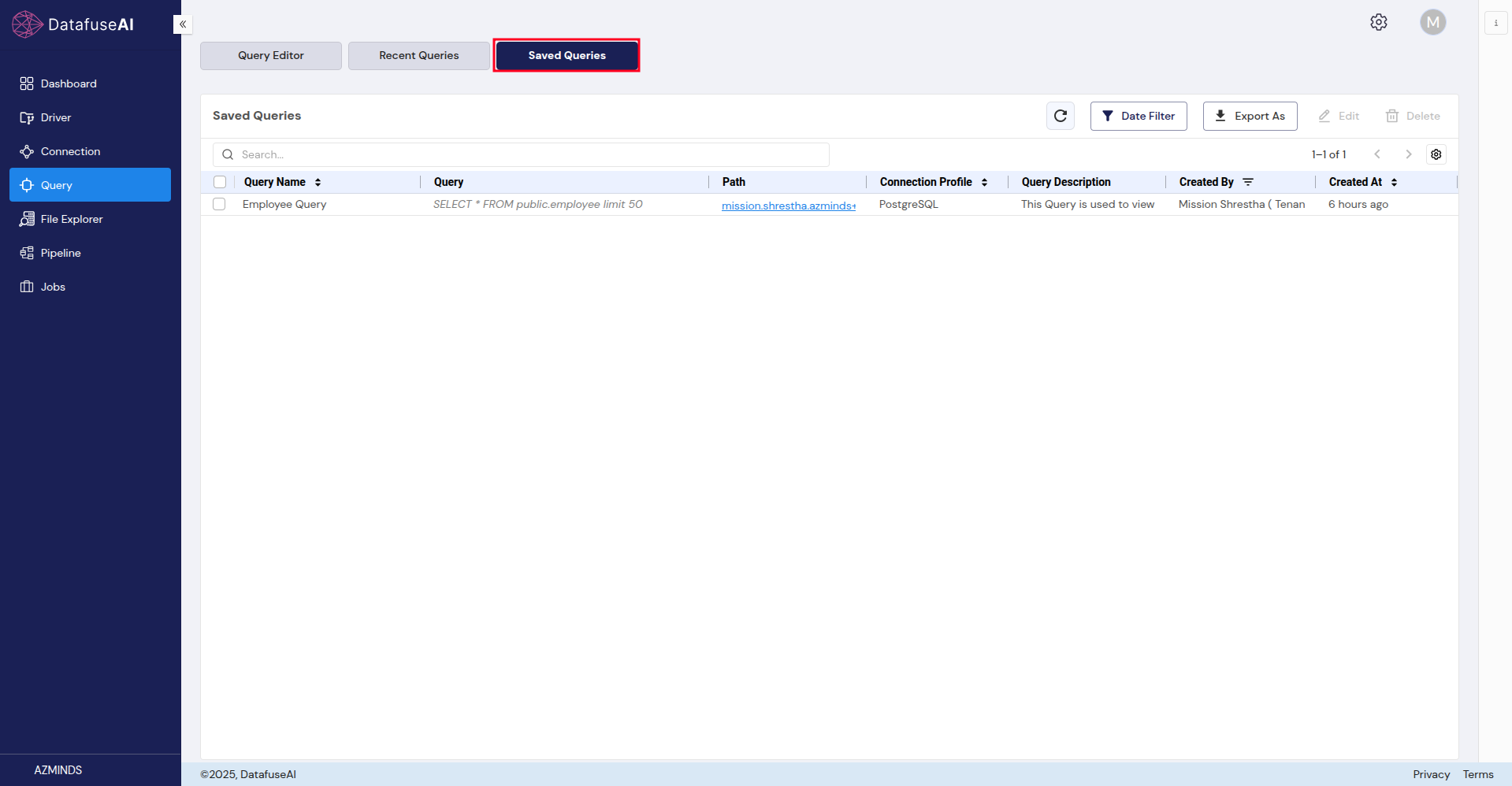
Task: Open the Pipeline section
Action: (60, 253)
